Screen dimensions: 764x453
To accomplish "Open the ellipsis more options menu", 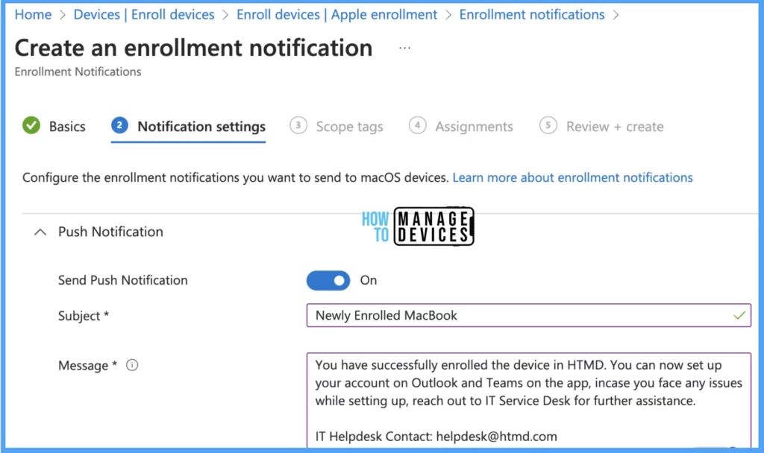I will tap(404, 48).
